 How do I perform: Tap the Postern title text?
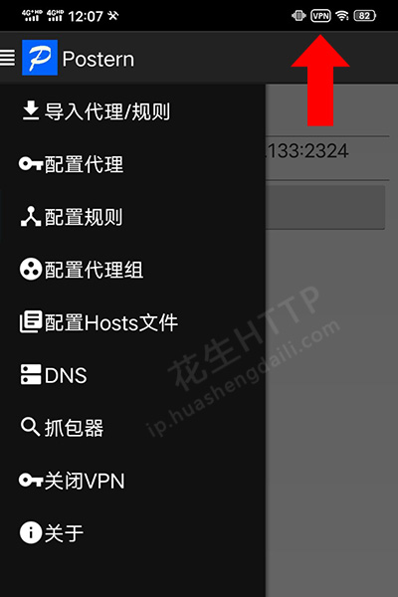99,60
